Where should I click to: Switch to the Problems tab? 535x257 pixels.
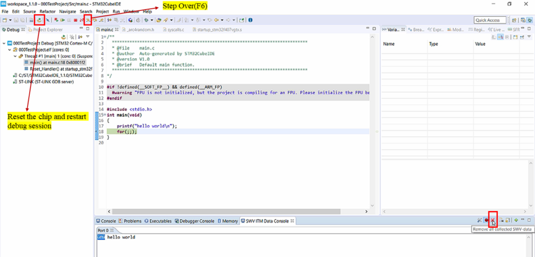[x=130, y=221]
